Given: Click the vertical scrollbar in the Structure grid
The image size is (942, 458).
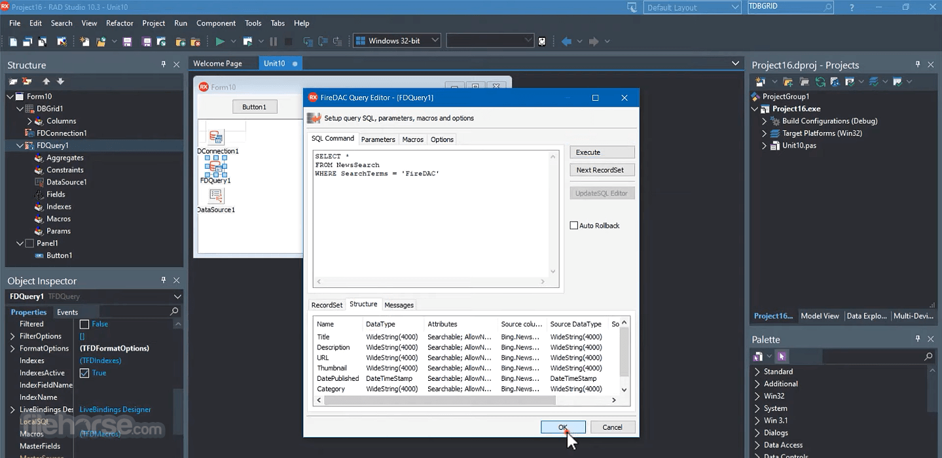Looking at the screenshot, I should point(624,351).
